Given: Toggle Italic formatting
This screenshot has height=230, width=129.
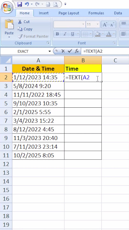Looking at the screenshot, I should [65, 34].
